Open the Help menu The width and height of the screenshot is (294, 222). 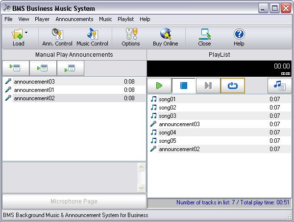click(x=145, y=19)
